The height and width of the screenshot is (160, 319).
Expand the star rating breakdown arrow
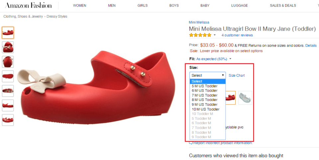pyautogui.click(x=214, y=35)
